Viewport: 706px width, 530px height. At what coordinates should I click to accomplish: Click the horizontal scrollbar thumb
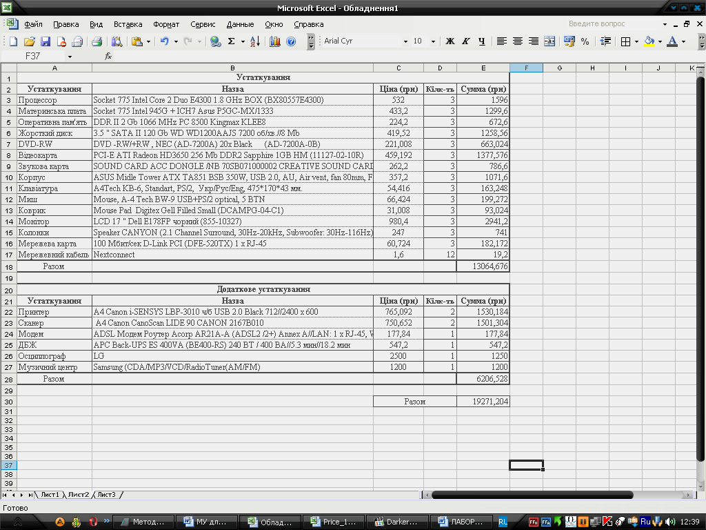tap(532, 495)
